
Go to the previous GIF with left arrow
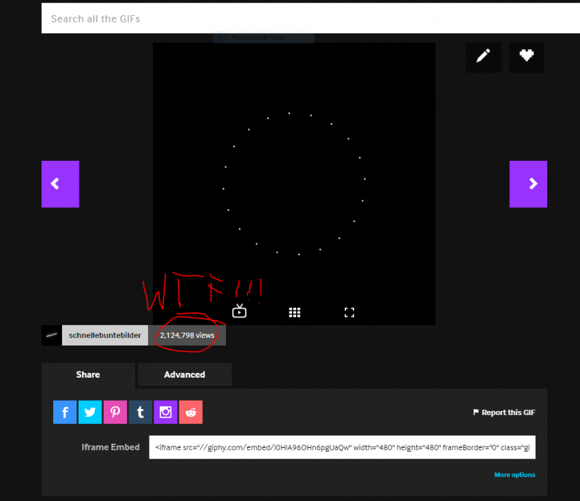(60, 184)
